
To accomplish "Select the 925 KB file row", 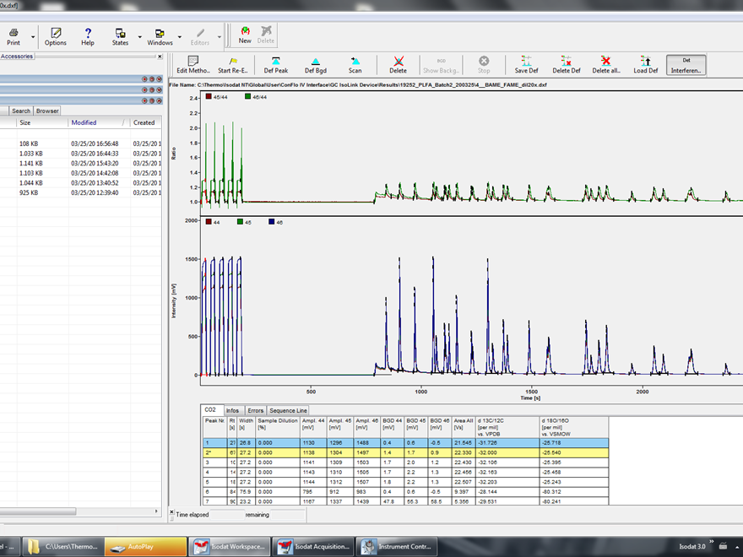I will [x=80, y=192].
